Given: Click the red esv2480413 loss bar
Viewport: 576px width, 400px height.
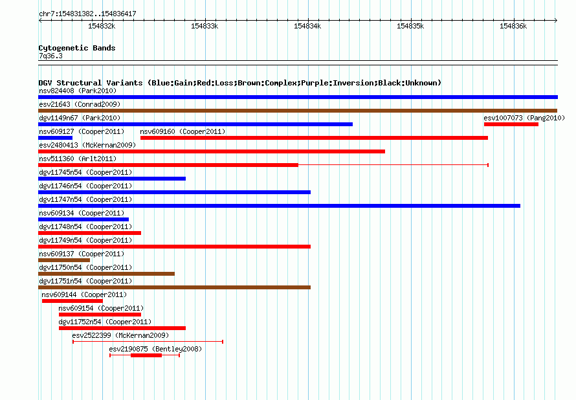Looking at the screenshot, I should (212, 151).
